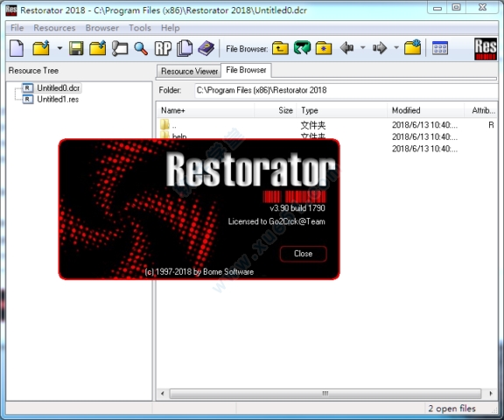Navigate forward in file browser
This screenshot has width=504, height=420.
(380, 48)
